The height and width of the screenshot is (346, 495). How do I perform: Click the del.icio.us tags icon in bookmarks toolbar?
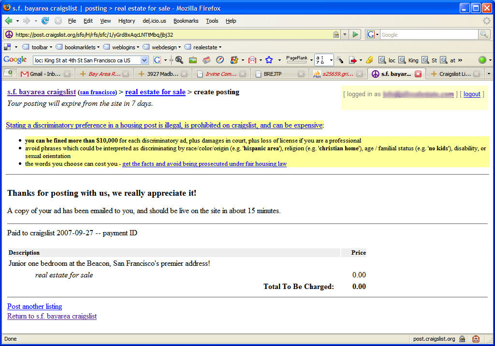tap(7, 47)
